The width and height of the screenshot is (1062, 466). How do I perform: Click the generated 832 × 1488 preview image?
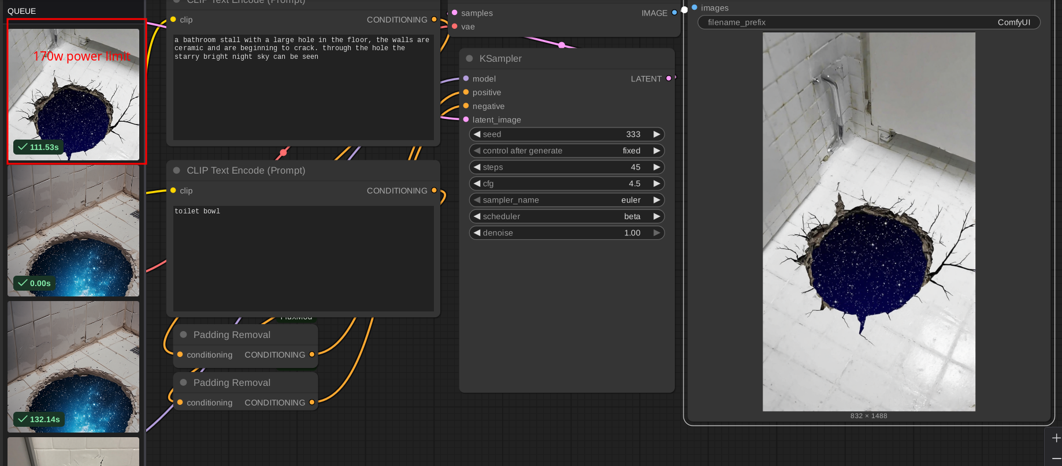tap(868, 221)
